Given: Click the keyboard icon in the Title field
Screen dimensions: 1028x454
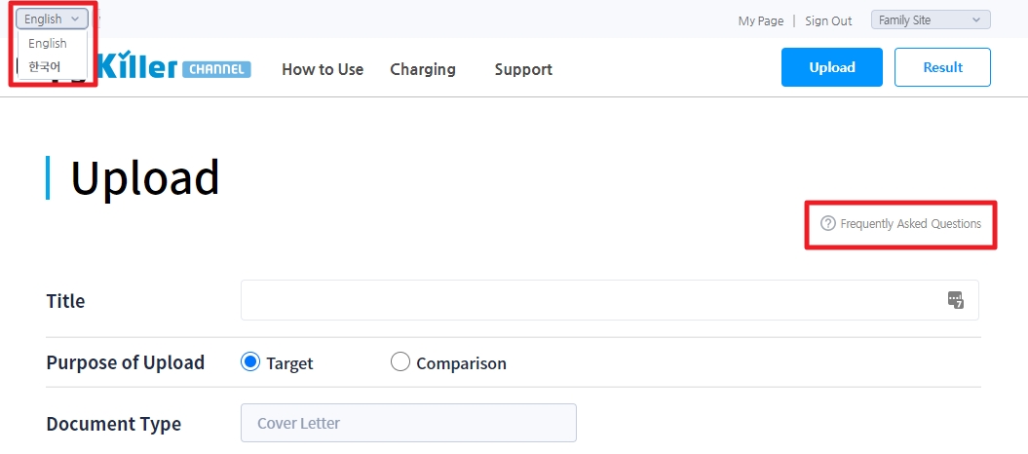Looking at the screenshot, I should click(955, 300).
